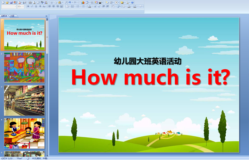Insert a table from the toolbar

click(x=87, y=2)
